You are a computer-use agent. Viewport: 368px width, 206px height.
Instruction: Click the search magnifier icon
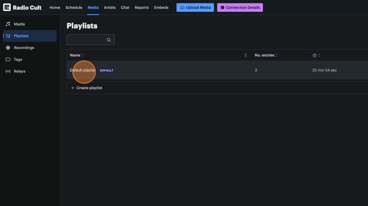click(x=109, y=40)
